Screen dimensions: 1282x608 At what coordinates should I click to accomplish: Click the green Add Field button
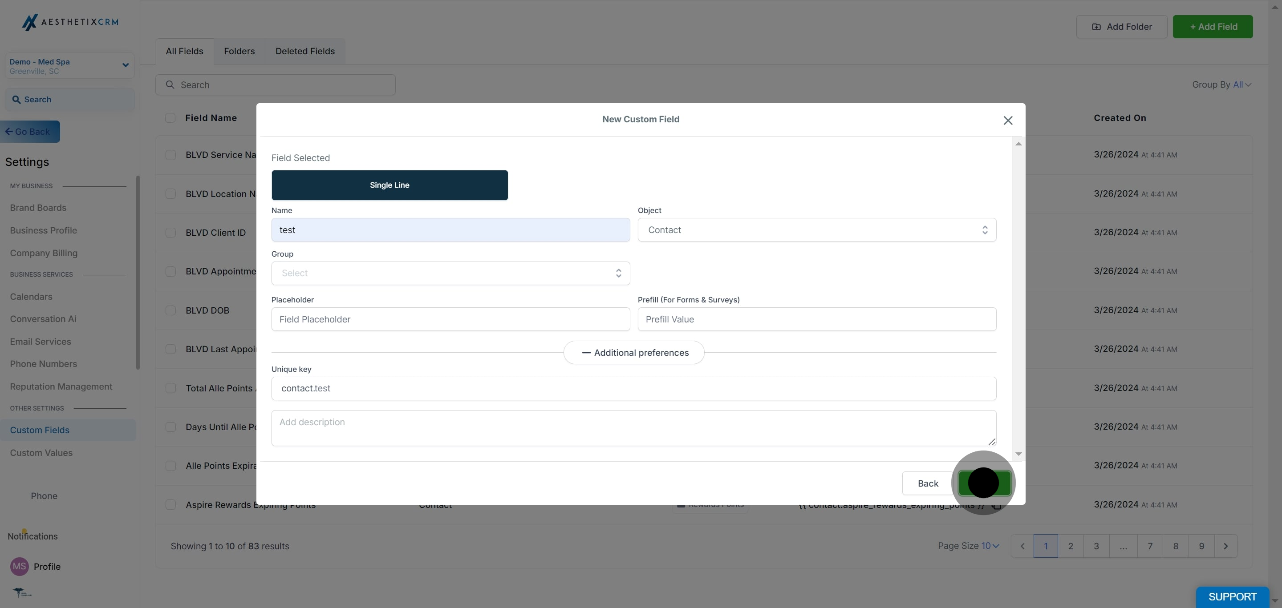1212,27
